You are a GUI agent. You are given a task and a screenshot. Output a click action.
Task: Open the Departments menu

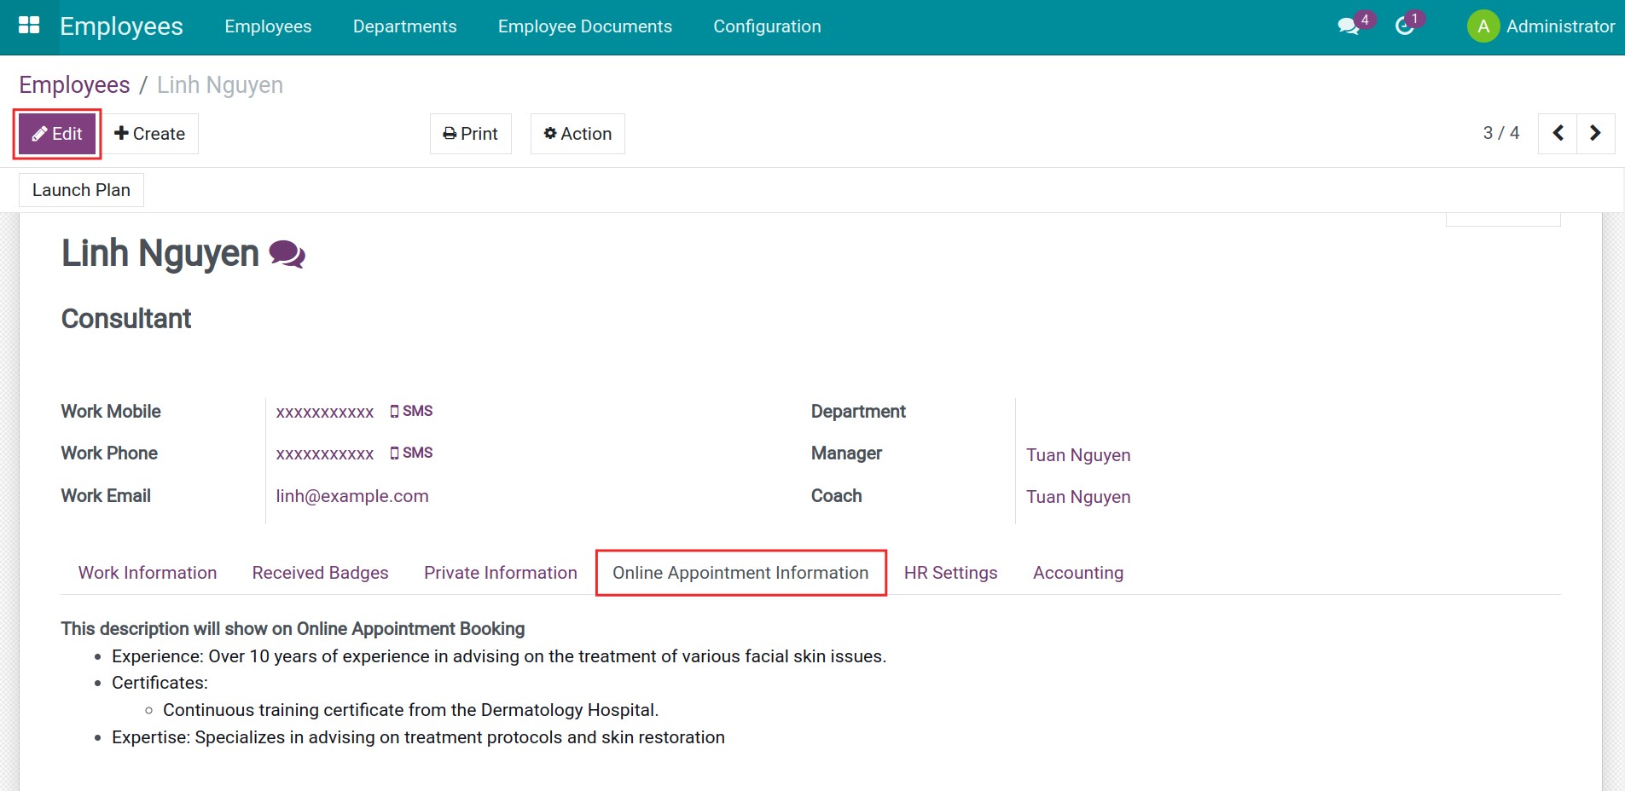[405, 26]
